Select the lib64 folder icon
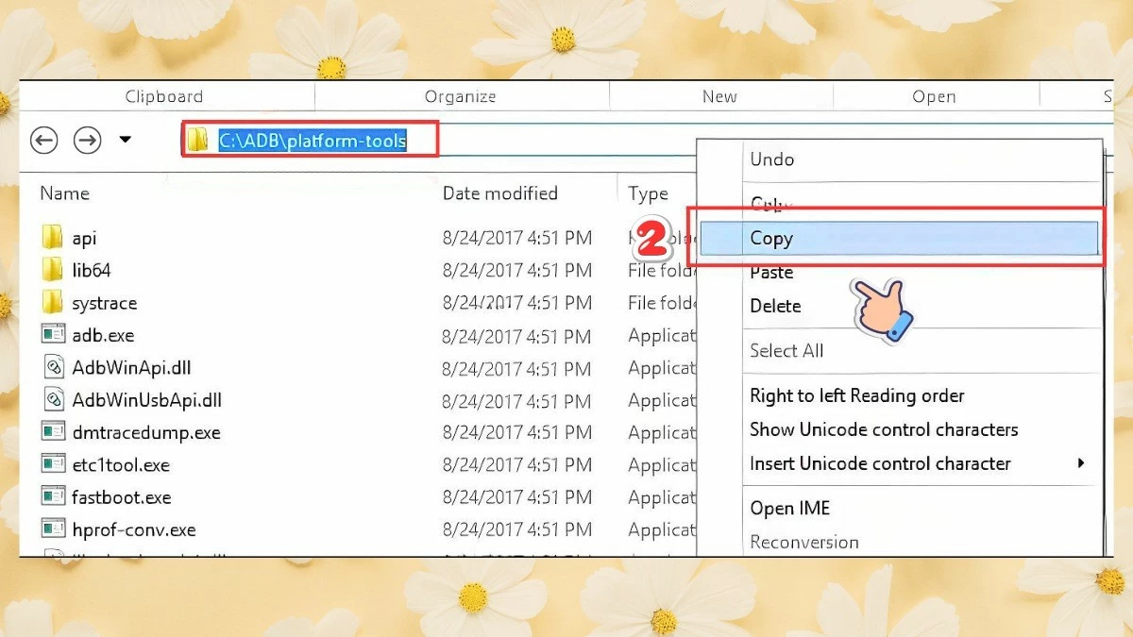 click(x=53, y=271)
